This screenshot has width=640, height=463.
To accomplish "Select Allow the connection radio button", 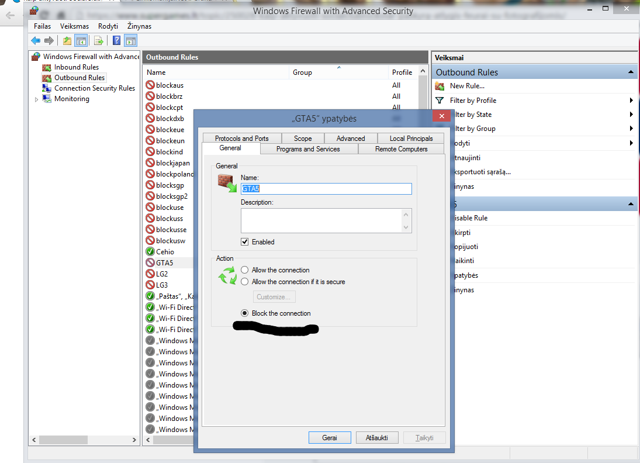I will (x=245, y=270).
